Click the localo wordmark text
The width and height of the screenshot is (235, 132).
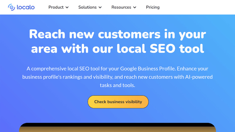pyautogui.click(x=25, y=7)
